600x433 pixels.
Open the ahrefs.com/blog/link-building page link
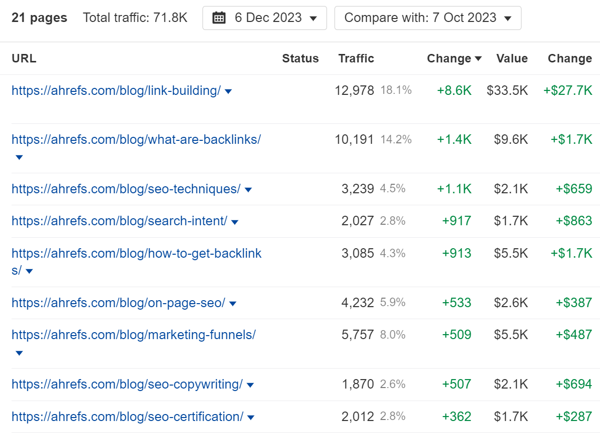(x=116, y=91)
